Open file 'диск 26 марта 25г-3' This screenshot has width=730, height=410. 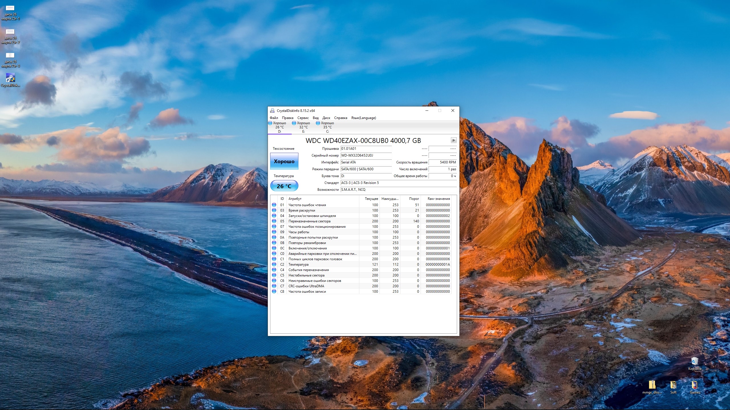point(10,56)
